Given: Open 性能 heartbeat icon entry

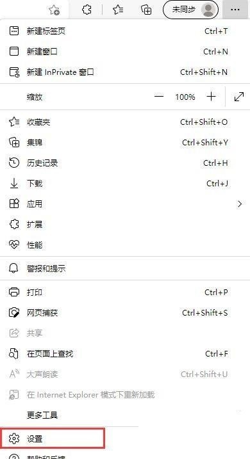Looking at the screenshot, I should pyautogui.click(x=14, y=245).
